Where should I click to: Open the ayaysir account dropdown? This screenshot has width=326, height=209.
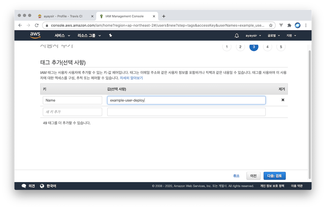(x=253, y=36)
